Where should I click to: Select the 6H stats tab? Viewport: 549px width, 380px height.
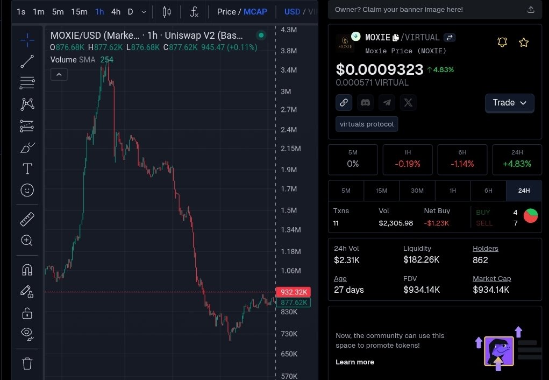pos(488,191)
